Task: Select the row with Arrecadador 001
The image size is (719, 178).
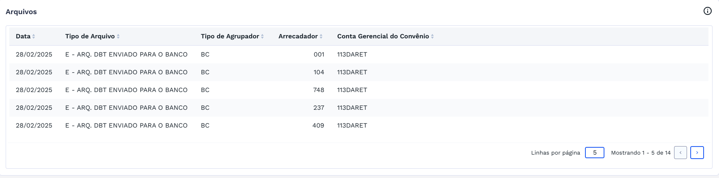Action: (319, 54)
